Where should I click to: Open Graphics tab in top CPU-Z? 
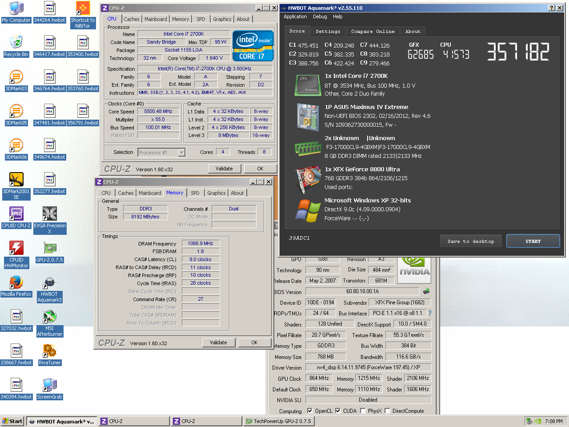point(222,19)
